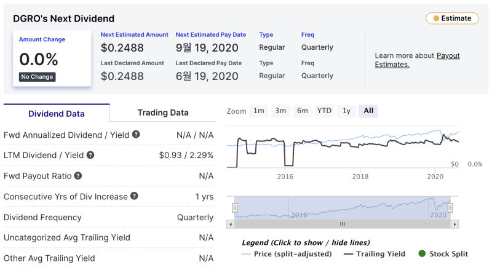
Task: Toggle Stock Split markers in legend
Action: [443, 253]
